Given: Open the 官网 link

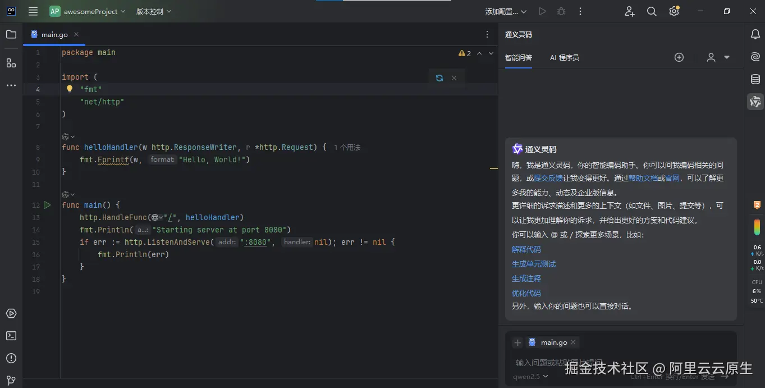Looking at the screenshot, I should 672,178.
